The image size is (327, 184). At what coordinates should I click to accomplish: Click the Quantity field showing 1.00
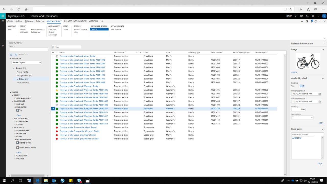[x=298, y=109]
